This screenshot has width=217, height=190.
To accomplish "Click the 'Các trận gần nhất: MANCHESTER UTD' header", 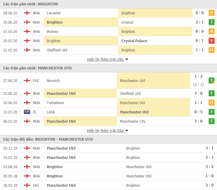I will point(37,68).
